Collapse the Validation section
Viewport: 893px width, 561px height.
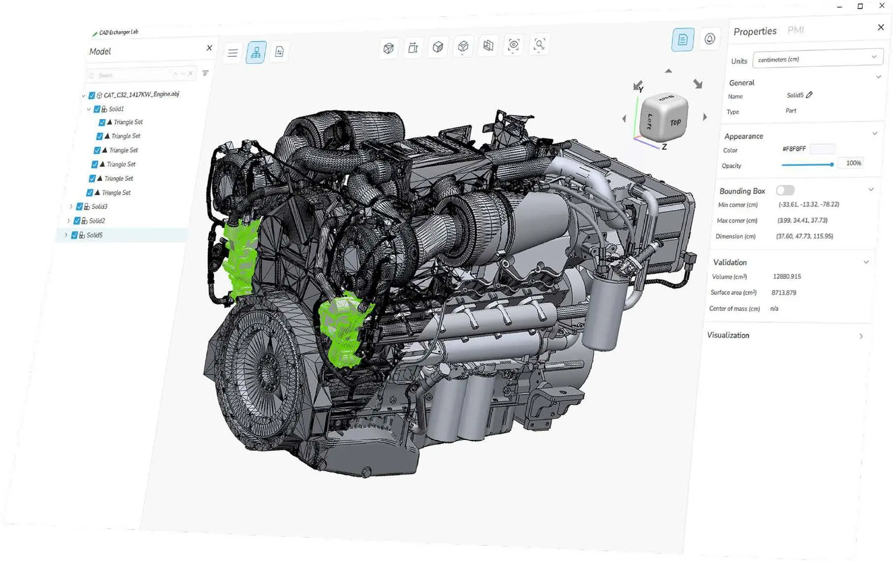tap(866, 262)
